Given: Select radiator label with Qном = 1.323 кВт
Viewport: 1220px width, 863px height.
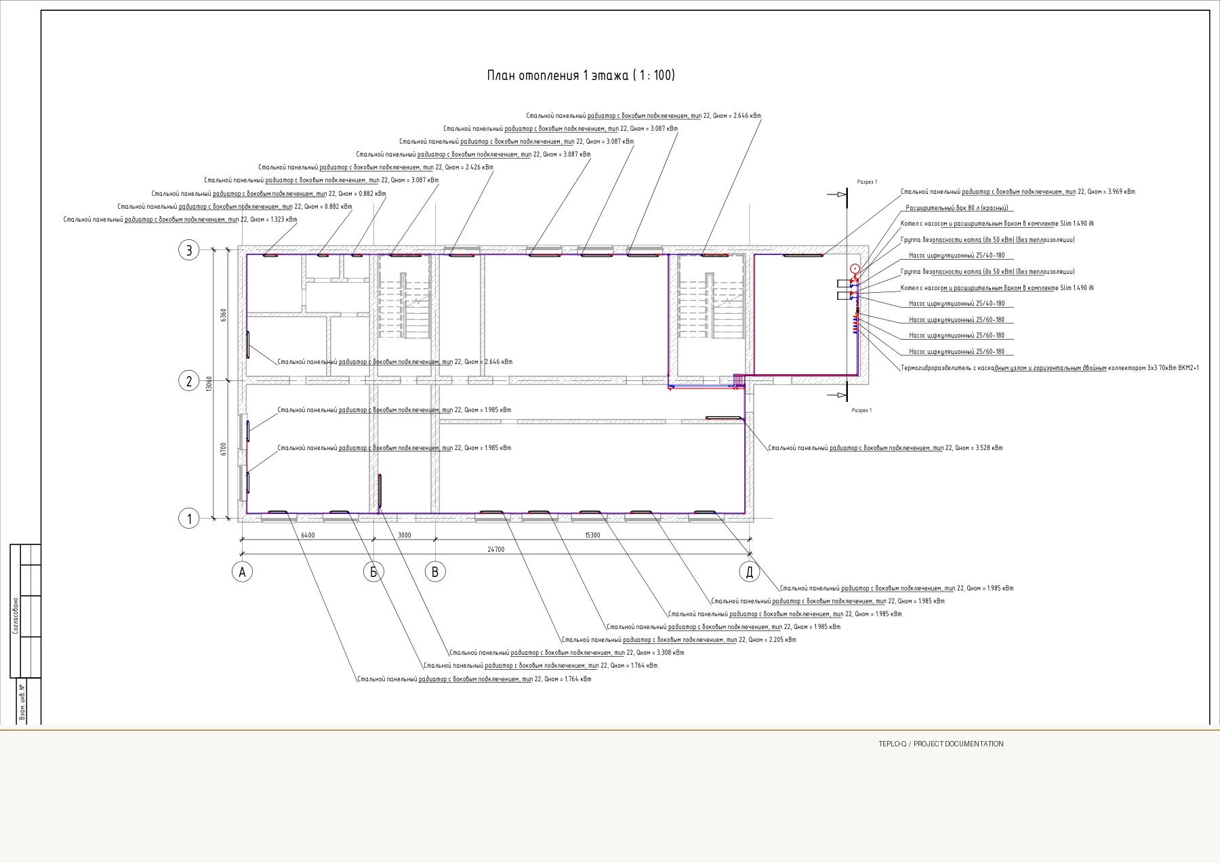Looking at the screenshot, I should click(x=180, y=220).
